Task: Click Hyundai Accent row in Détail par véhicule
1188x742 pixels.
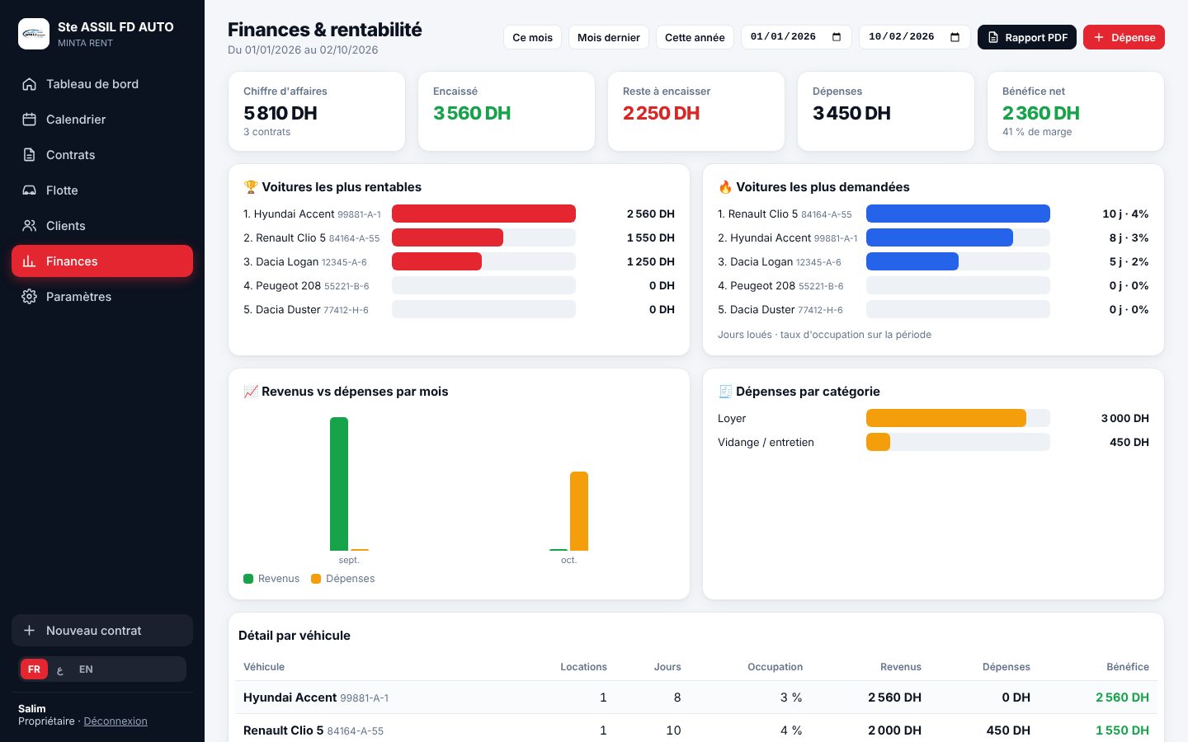Action: tap(696, 697)
